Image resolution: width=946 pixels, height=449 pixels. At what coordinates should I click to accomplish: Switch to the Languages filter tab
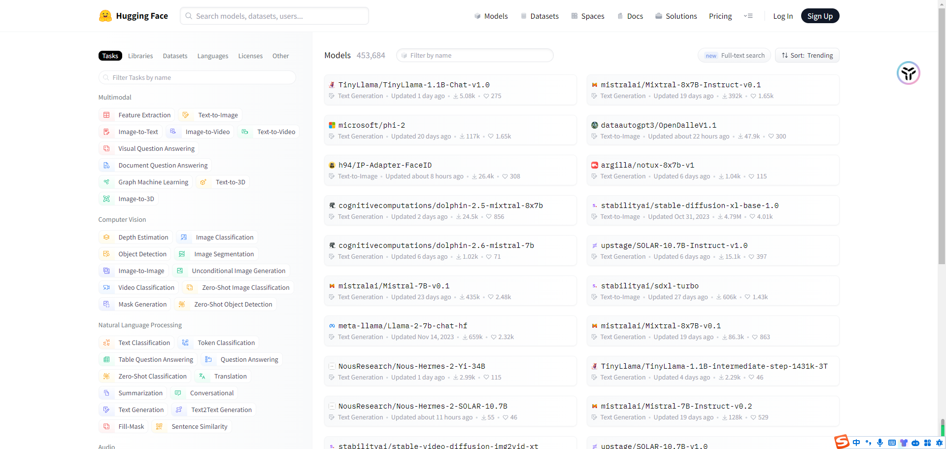(213, 56)
